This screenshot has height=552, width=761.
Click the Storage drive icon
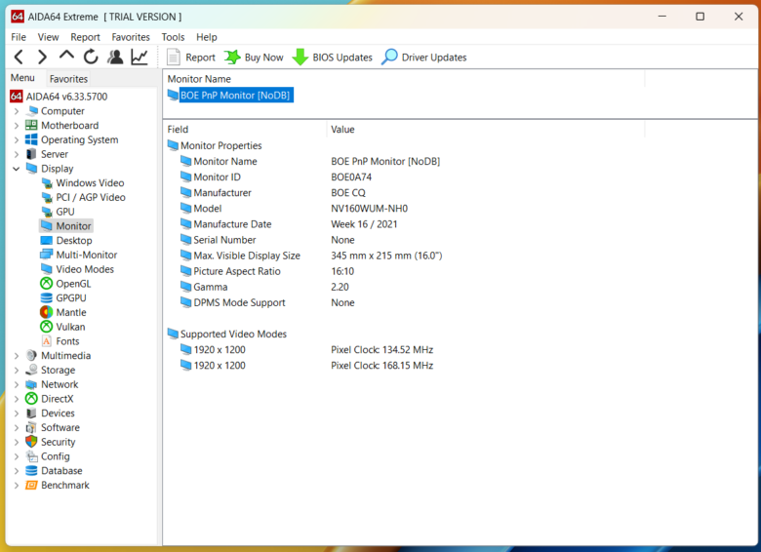[x=31, y=370]
